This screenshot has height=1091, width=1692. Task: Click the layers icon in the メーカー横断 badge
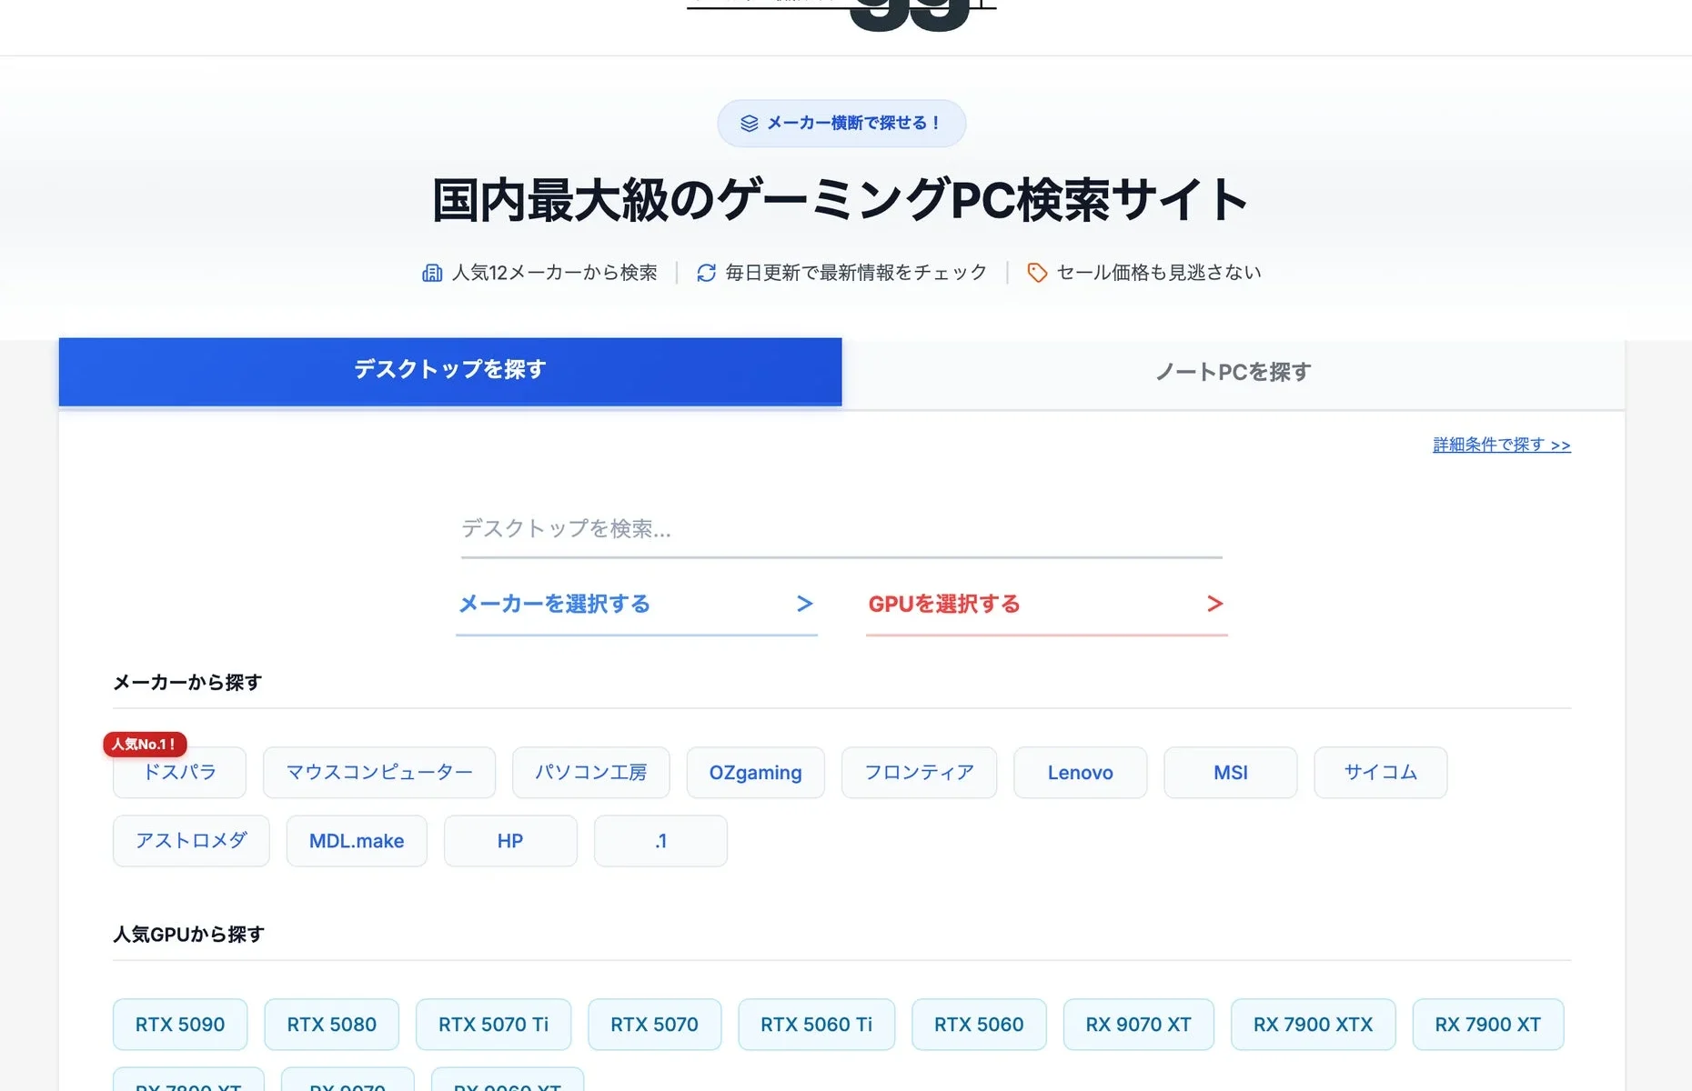[749, 124]
